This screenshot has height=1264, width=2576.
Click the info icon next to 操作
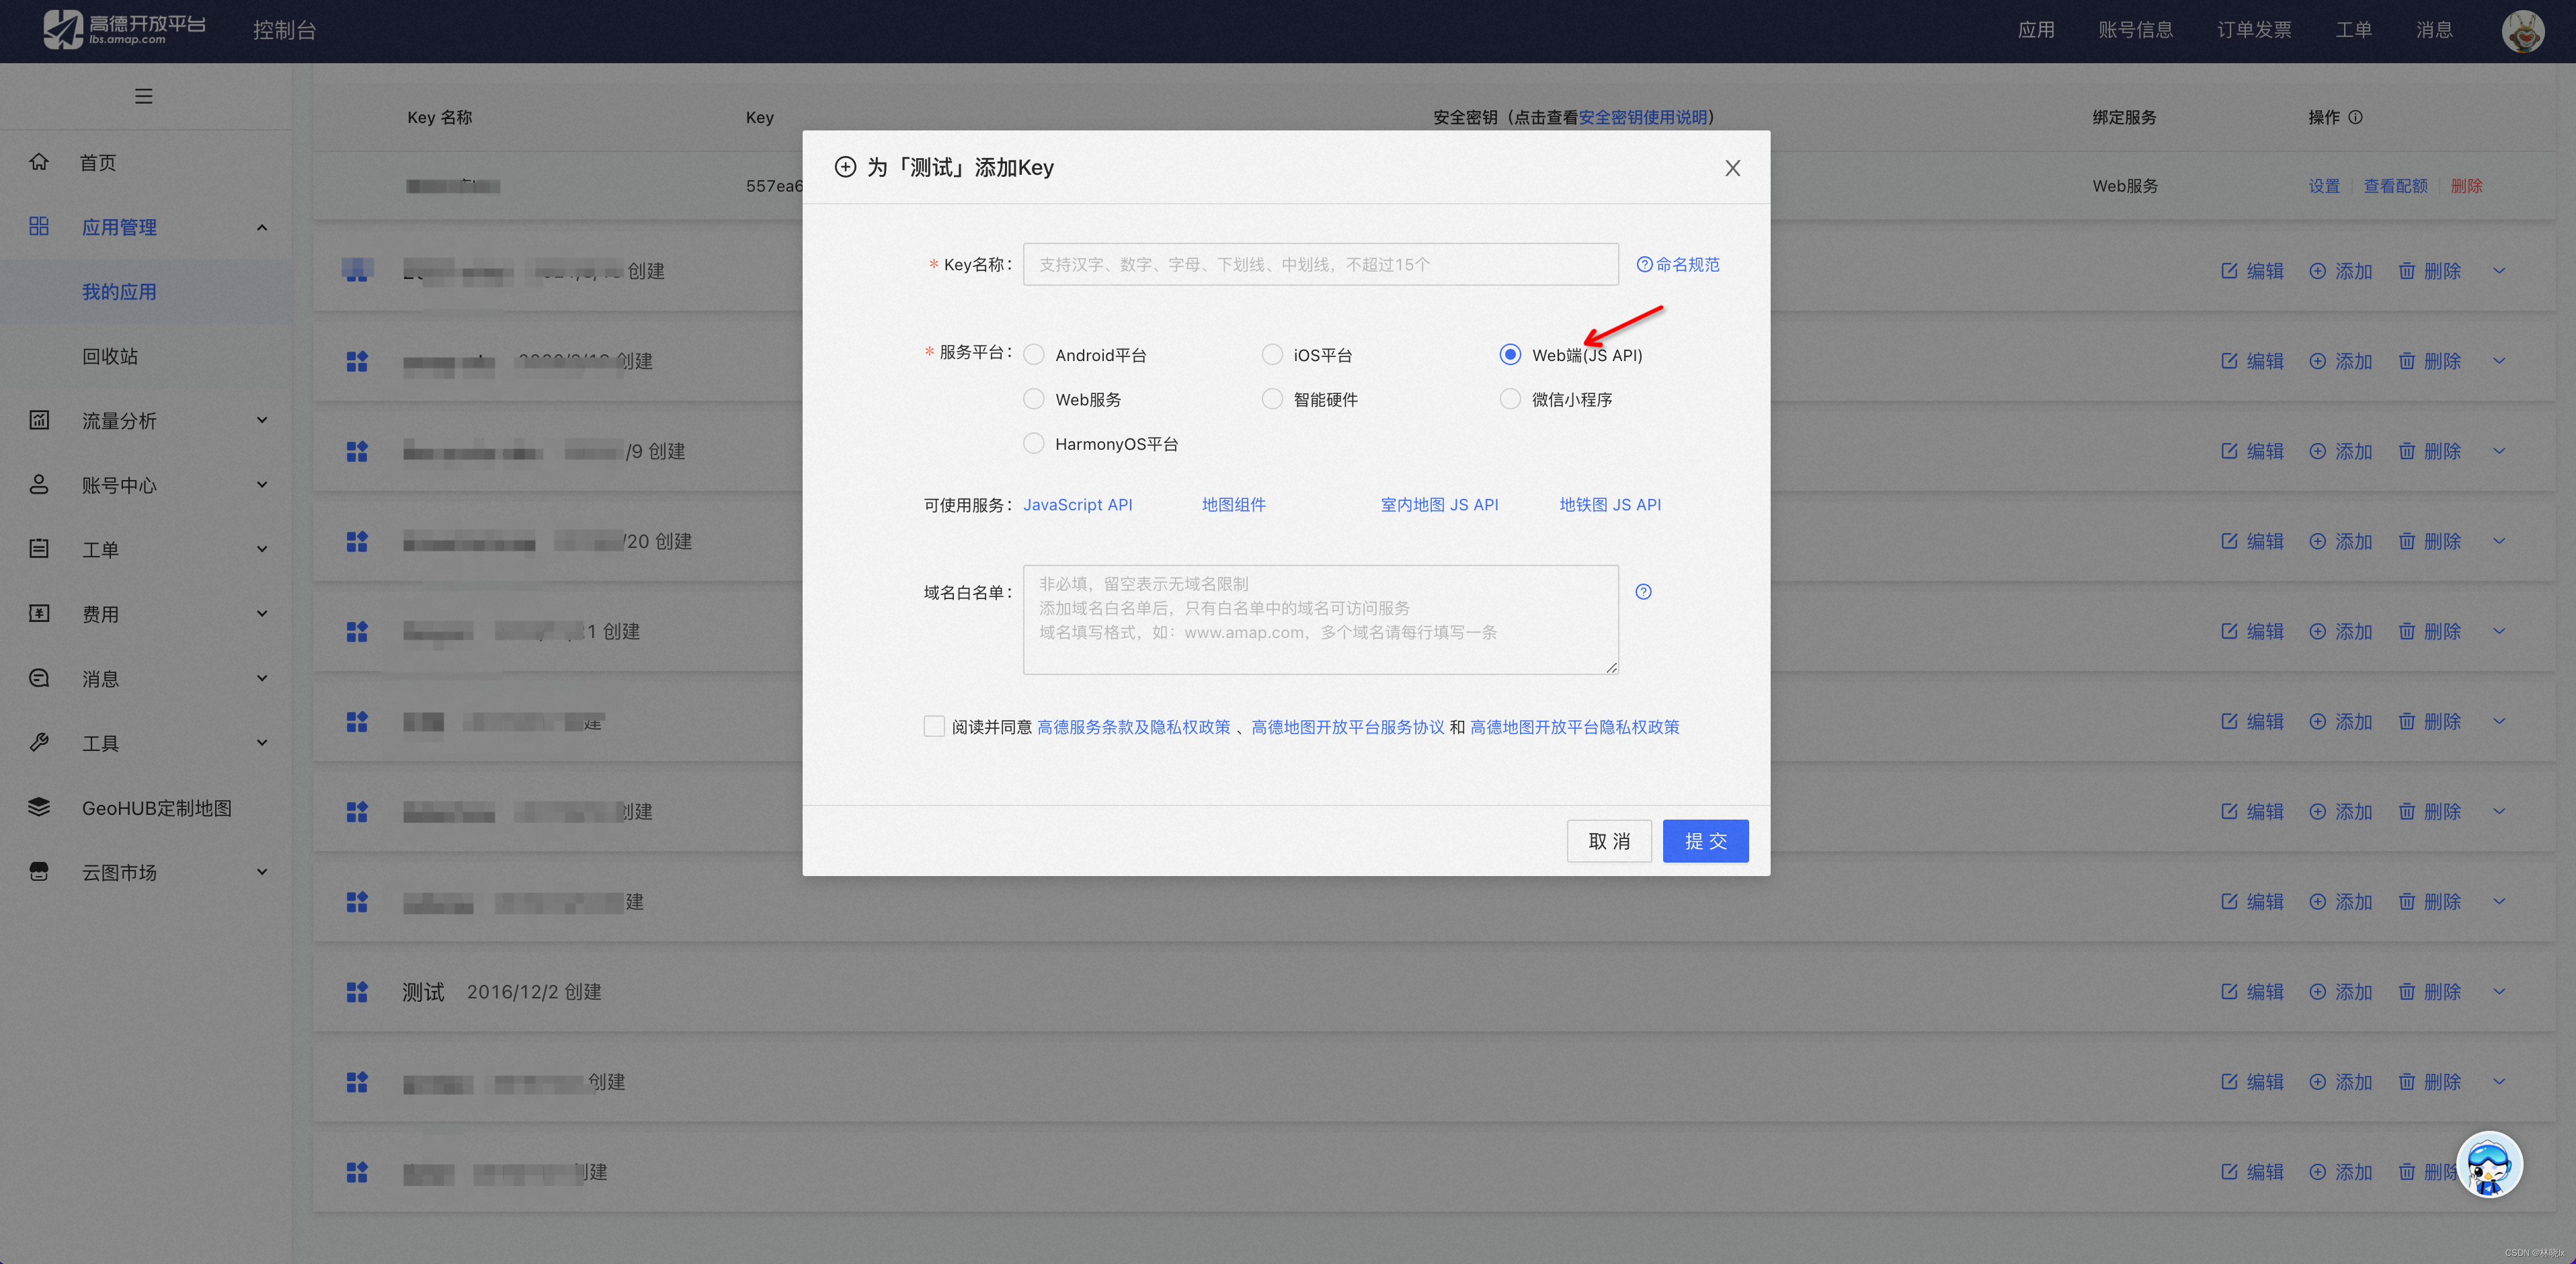(2356, 117)
